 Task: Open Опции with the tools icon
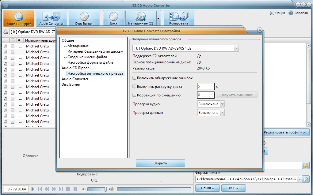pyautogui.click(x=277, y=13)
